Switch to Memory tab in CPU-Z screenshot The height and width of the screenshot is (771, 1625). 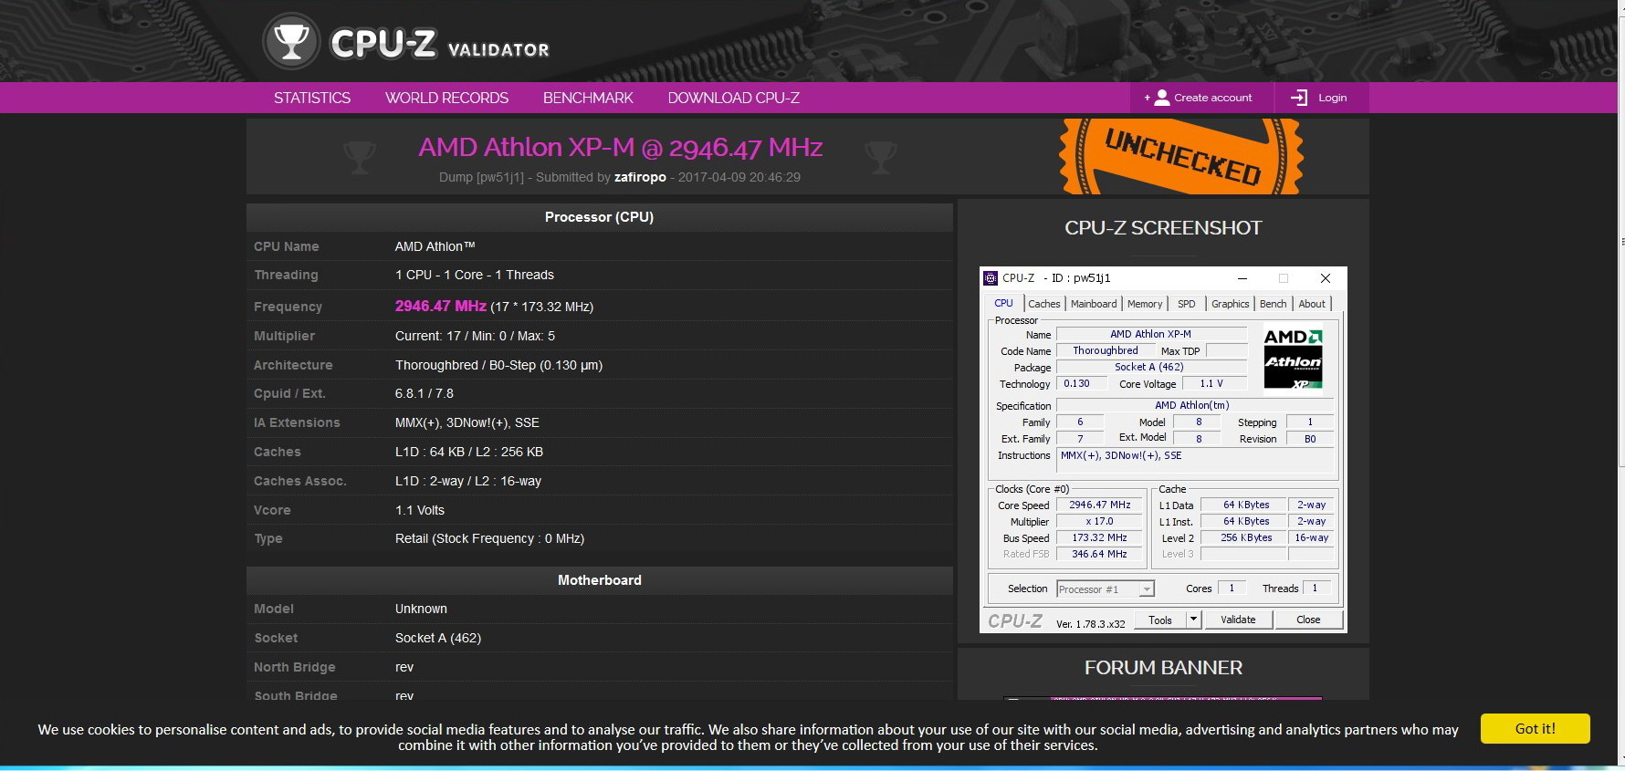point(1145,304)
